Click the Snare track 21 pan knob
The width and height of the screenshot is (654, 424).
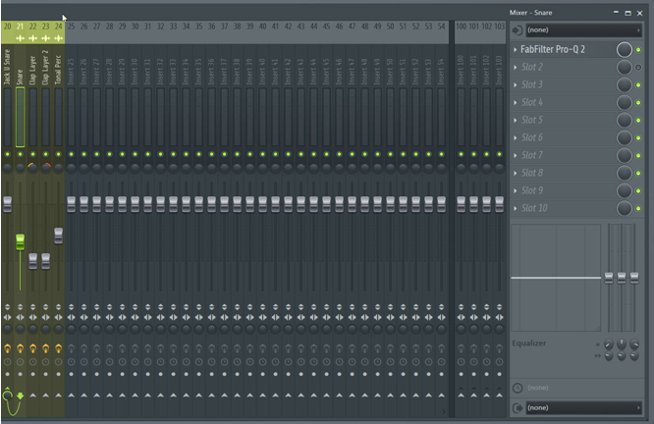(x=20, y=168)
